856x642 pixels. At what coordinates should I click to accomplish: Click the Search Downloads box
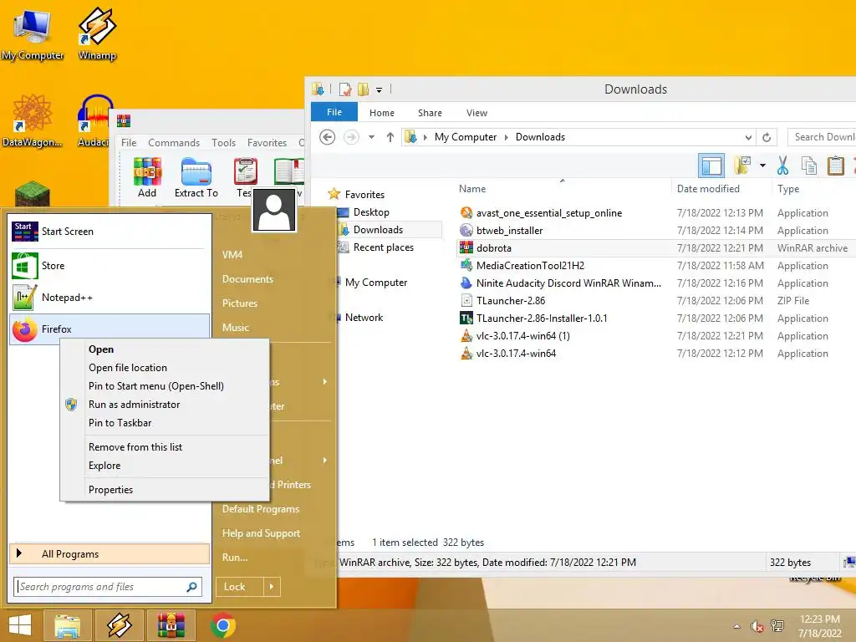tap(822, 137)
